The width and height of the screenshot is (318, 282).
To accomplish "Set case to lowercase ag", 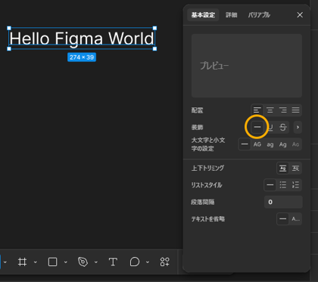I will click(x=270, y=144).
